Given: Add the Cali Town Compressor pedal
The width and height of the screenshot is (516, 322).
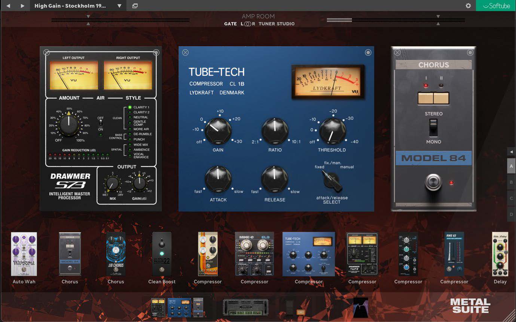Looking at the screenshot, I should click(208, 254).
